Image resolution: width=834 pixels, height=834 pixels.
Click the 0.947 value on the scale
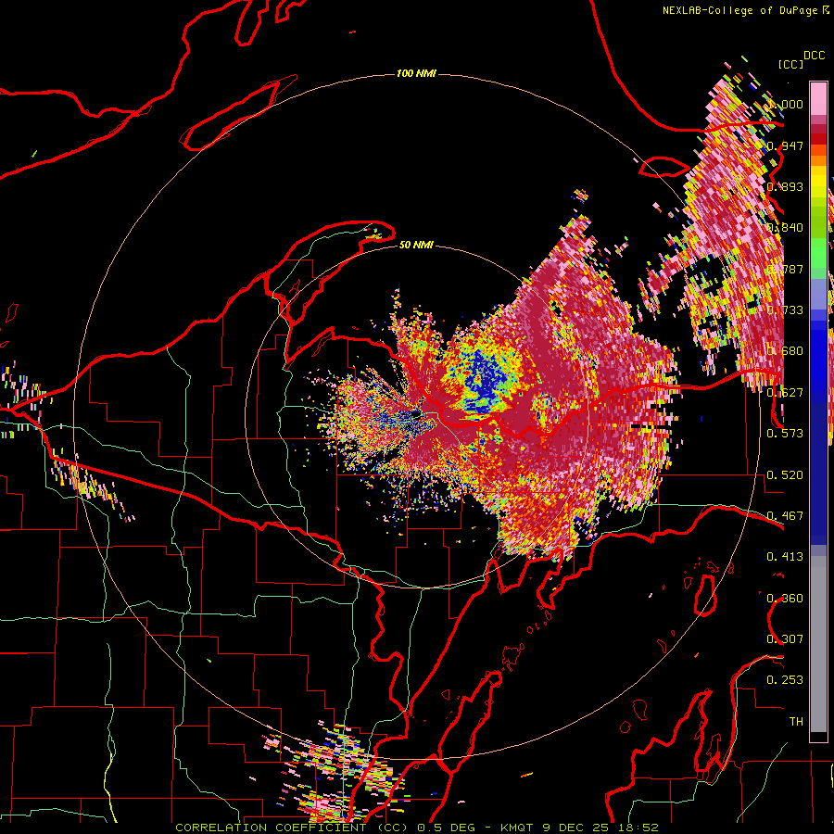pyautogui.click(x=785, y=145)
